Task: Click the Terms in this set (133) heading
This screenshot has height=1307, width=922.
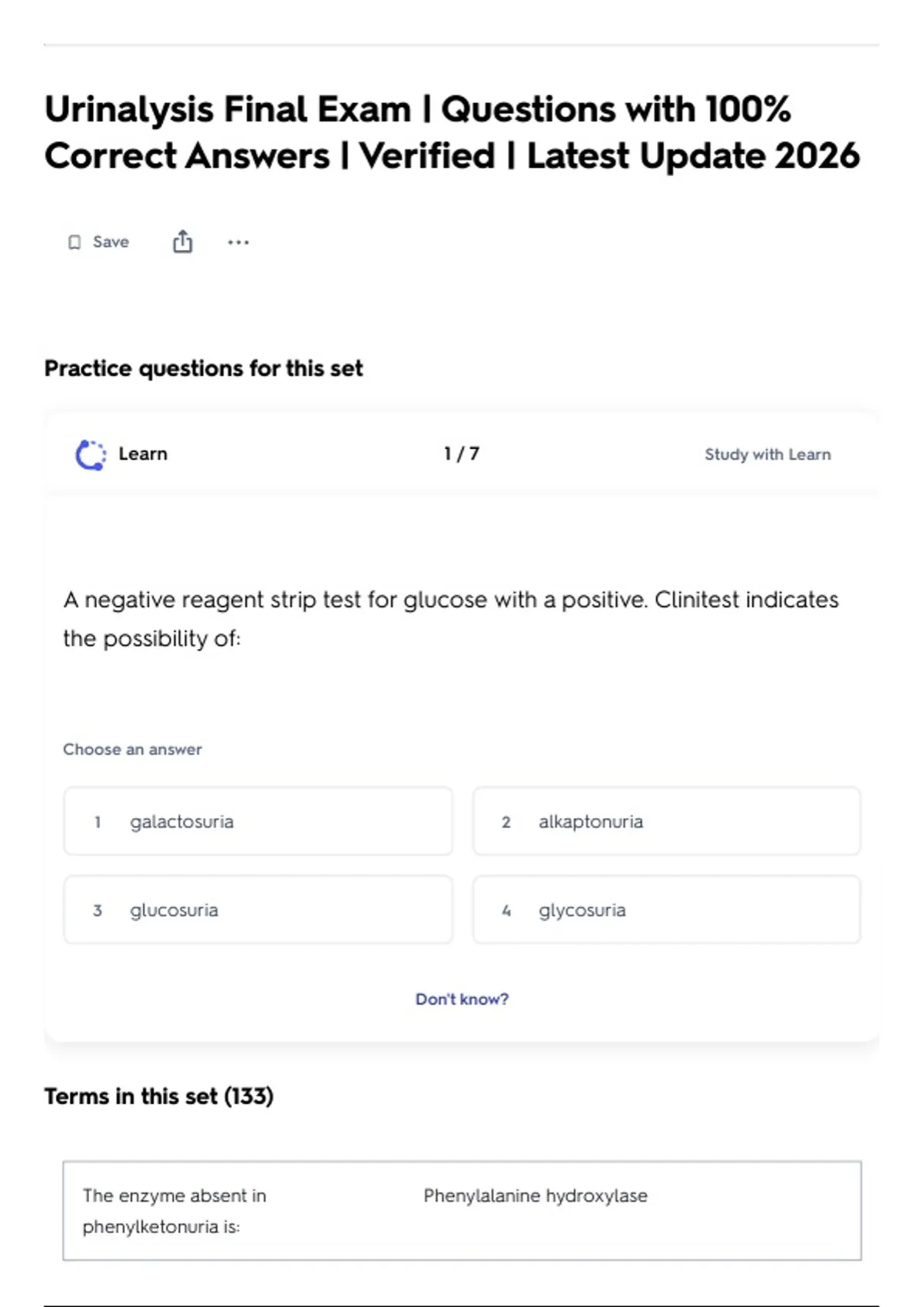Action: point(159,1096)
